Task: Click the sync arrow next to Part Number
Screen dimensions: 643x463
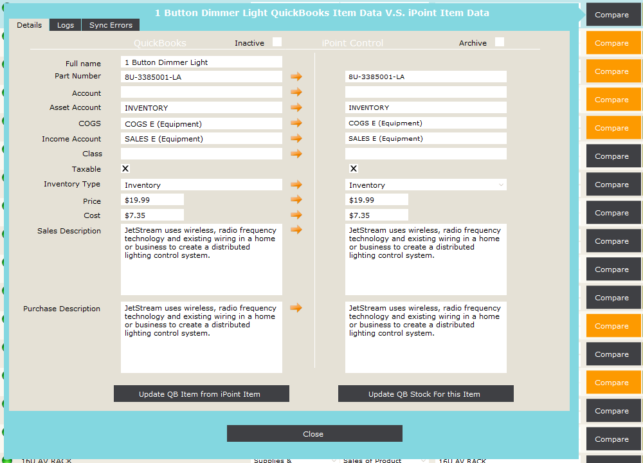Action: [x=296, y=76]
